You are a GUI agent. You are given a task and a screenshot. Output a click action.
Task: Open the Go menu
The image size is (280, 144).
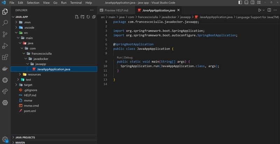tap(55, 3)
